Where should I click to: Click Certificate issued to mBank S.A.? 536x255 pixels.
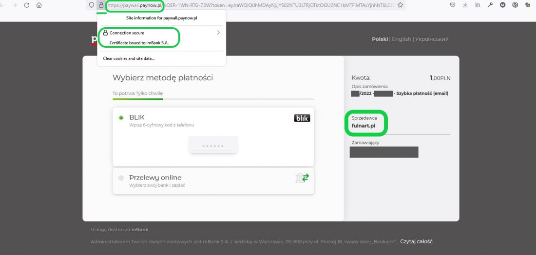pos(139,43)
